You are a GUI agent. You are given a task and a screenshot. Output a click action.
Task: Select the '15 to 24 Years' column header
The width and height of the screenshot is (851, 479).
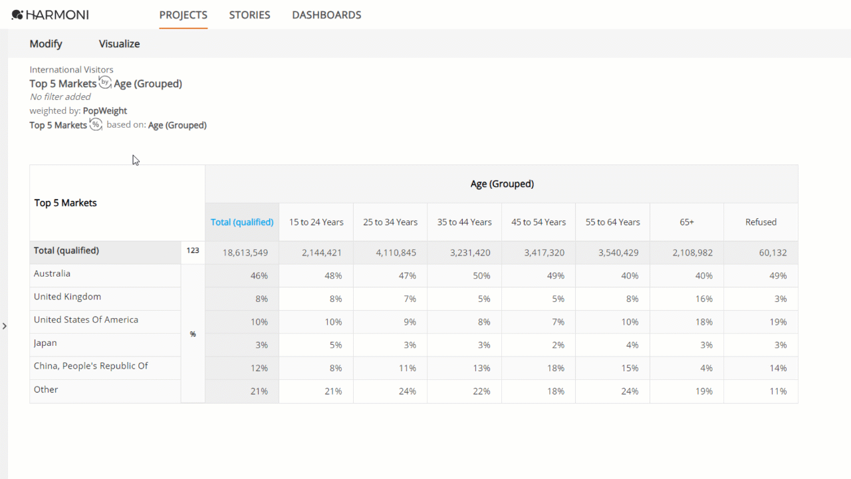[316, 222]
